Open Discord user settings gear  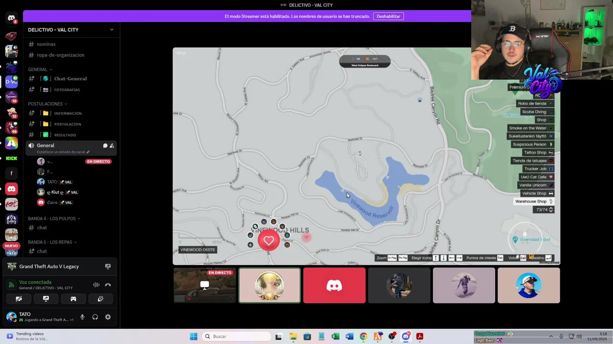click(108, 317)
